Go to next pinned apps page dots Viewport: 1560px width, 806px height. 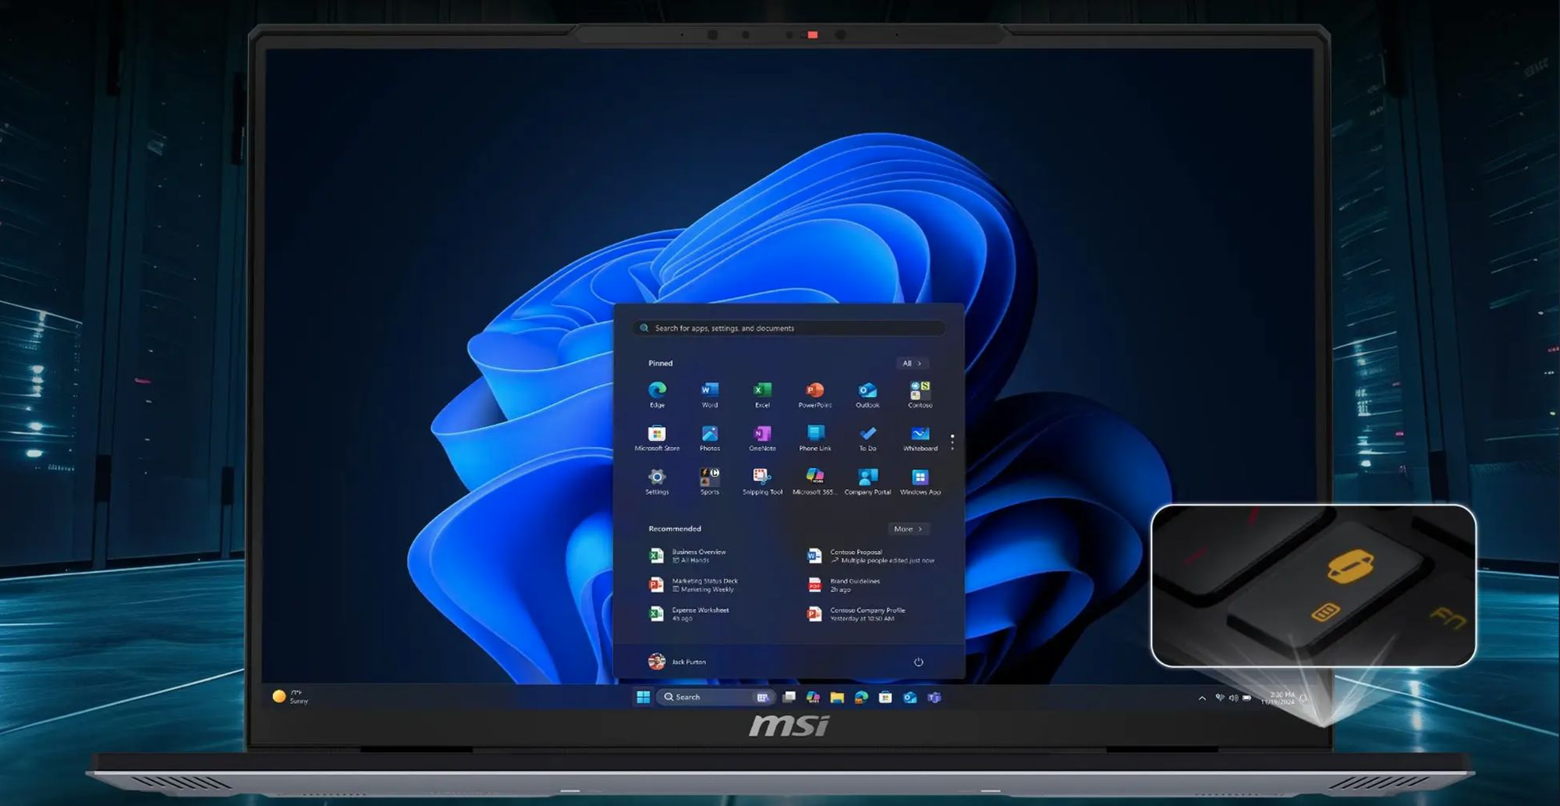[x=952, y=442]
